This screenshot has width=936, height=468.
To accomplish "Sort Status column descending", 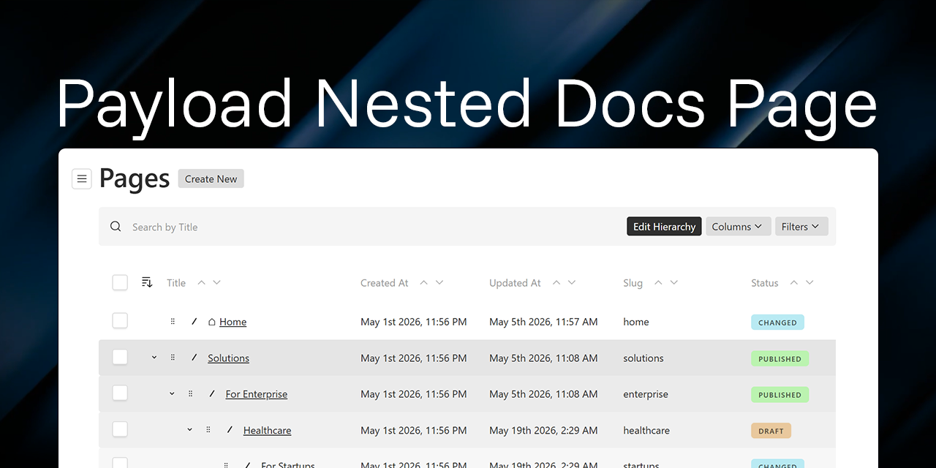I will coord(809,282).
